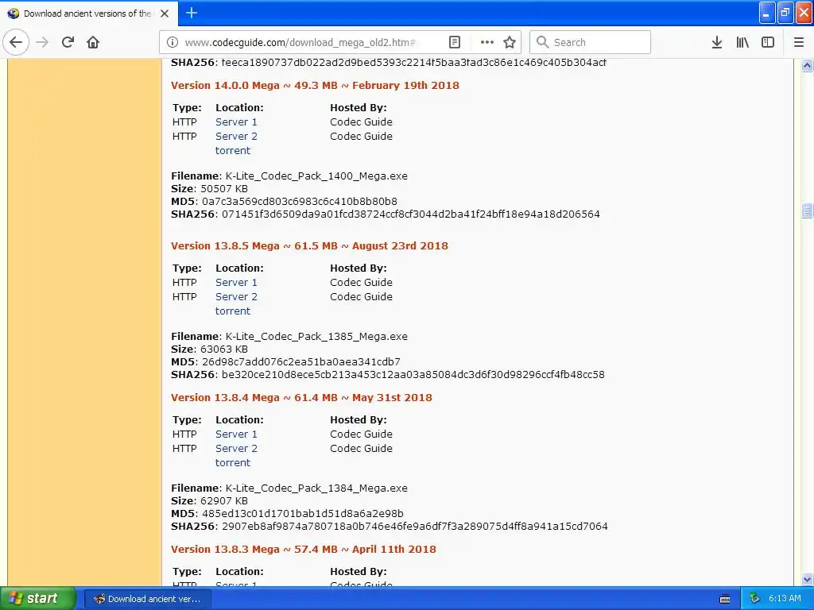Download torrent for Version 13.8.5
This screenshot has height=610, width=814.
(233, 311)
